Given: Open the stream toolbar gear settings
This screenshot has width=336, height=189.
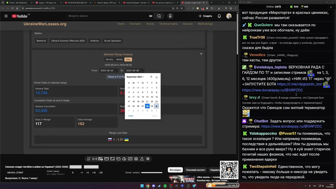Looking at the screenshot, I should click(x=148, y=159).
